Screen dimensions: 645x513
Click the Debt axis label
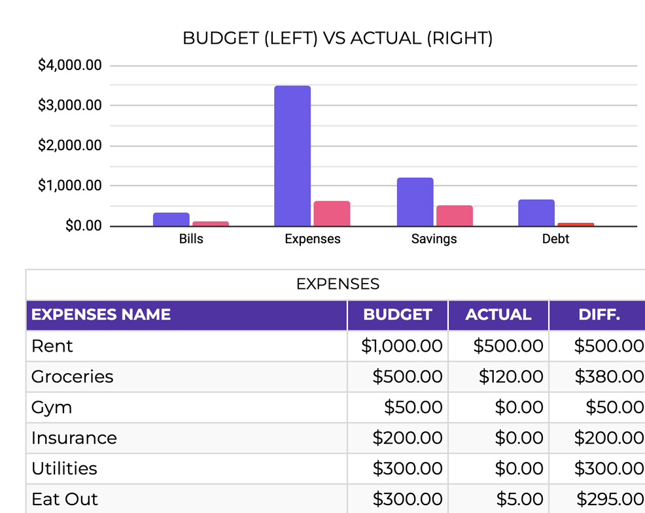pyautogui.click(x=555, y=239)
